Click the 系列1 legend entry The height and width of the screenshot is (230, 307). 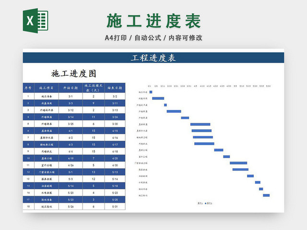point(200,203)
